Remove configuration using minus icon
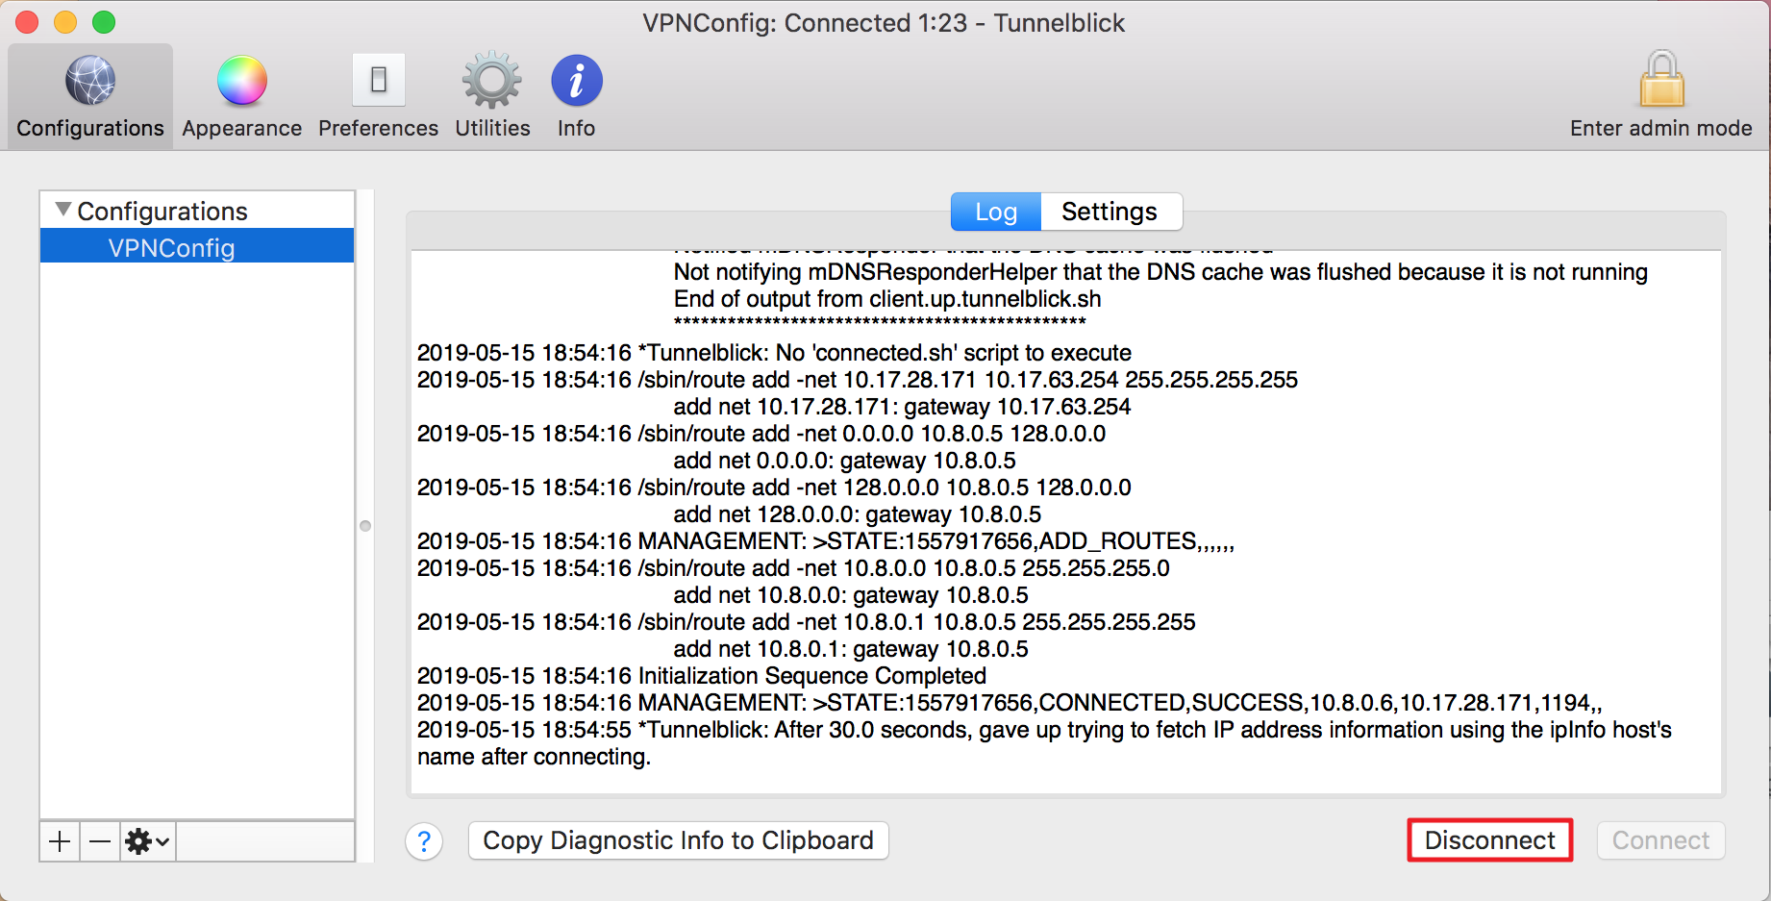 pos(99,840)
